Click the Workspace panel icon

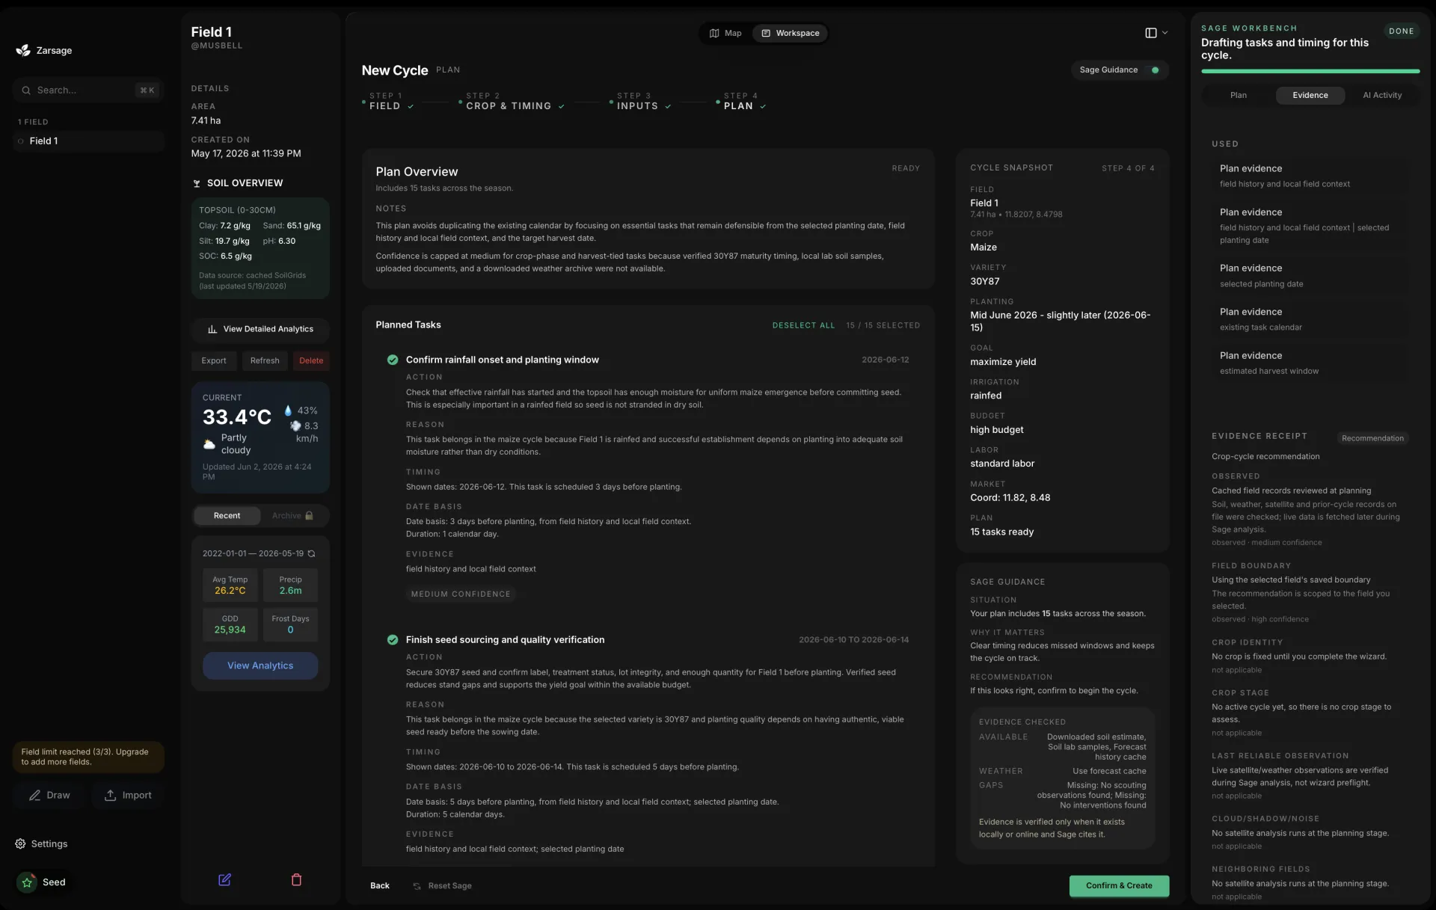coord(766,34)
